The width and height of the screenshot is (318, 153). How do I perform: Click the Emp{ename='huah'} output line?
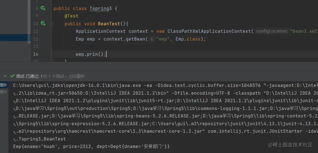point(91,146)
